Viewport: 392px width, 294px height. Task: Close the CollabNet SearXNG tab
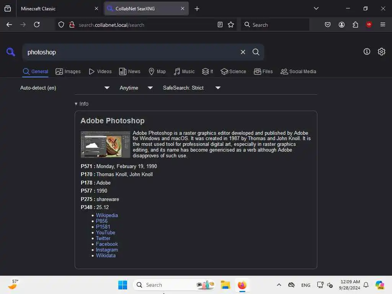point(183,8)
